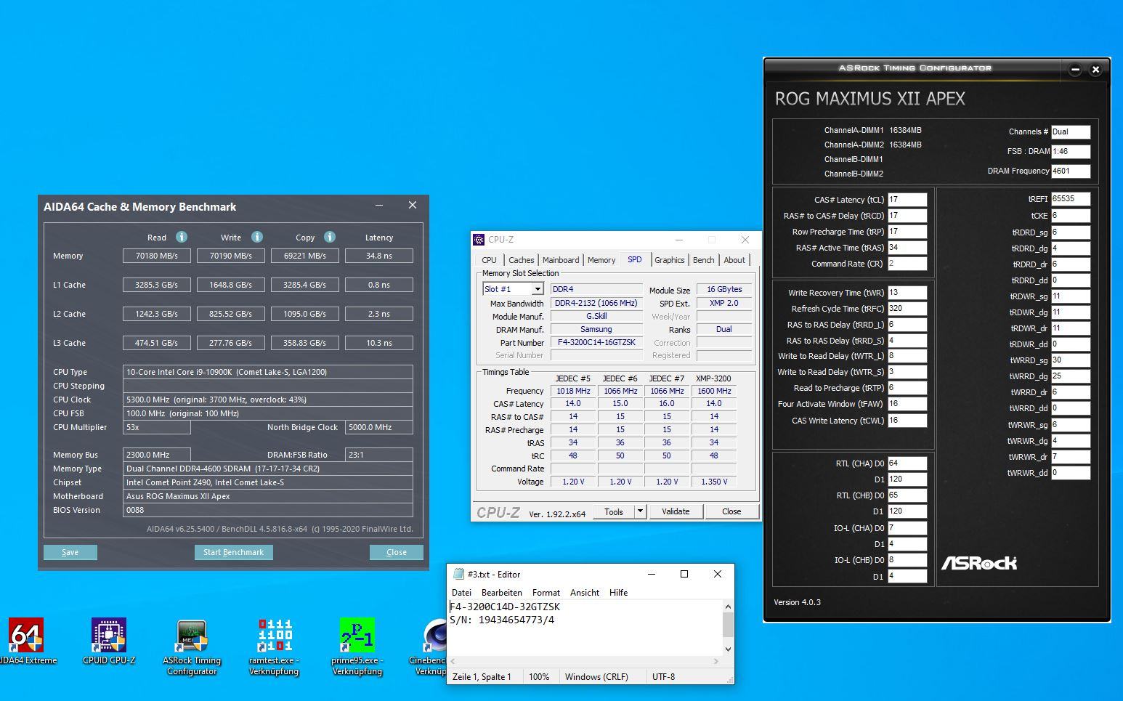This screenshot has height=701, width=1123.
Task: Click the IO-L (CHB) D0 field
Action: (x=907, y=560)
